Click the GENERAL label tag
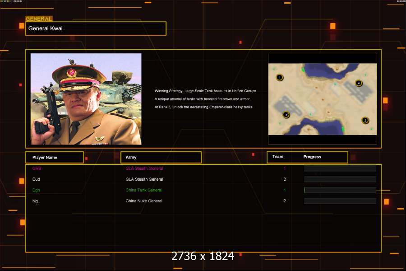 pyautogui.click(x=39, y=19)
